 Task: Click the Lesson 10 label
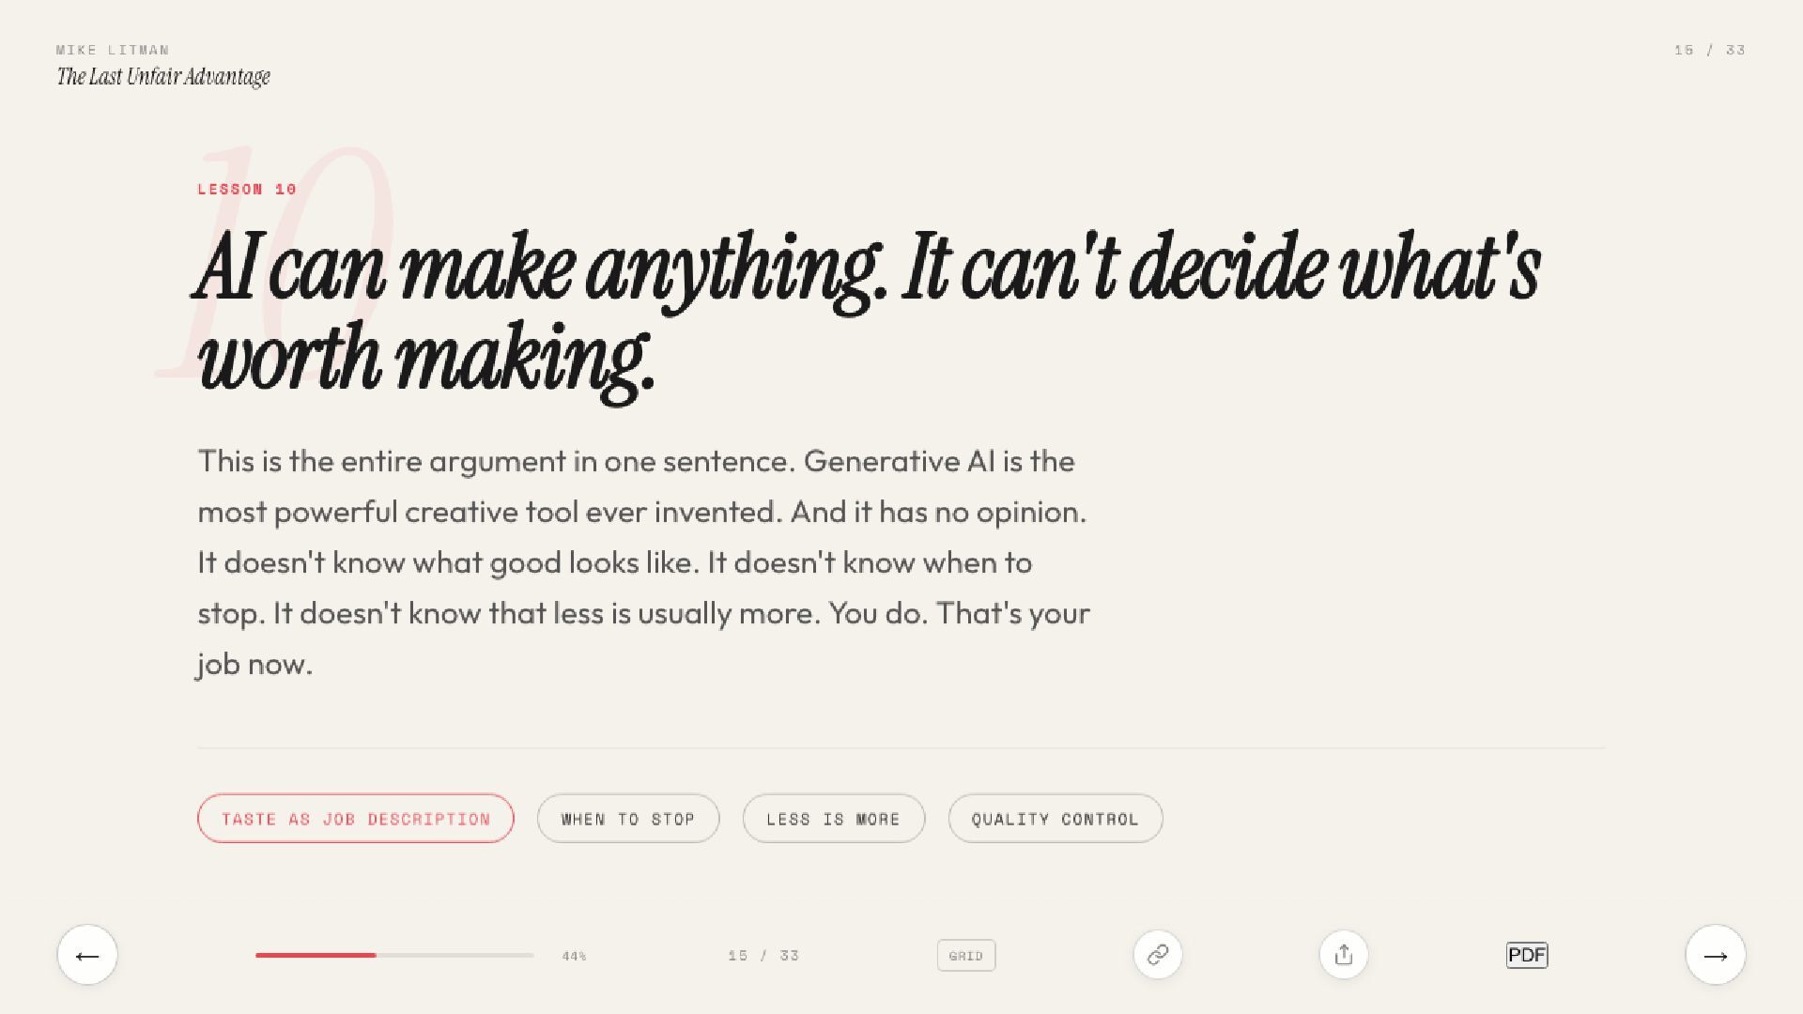click(247, 189)
